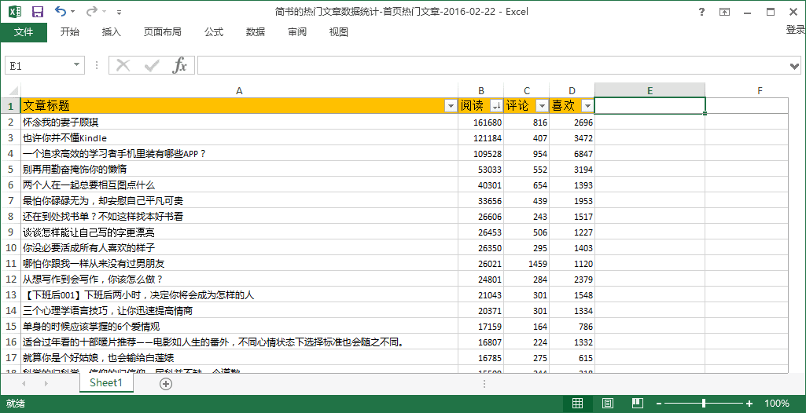Click the Insert Function fx icon
This screenshot has width=806, height=413.
point(180,65)
